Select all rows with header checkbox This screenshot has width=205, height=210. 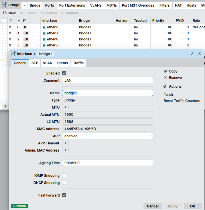tap(4, 21)
